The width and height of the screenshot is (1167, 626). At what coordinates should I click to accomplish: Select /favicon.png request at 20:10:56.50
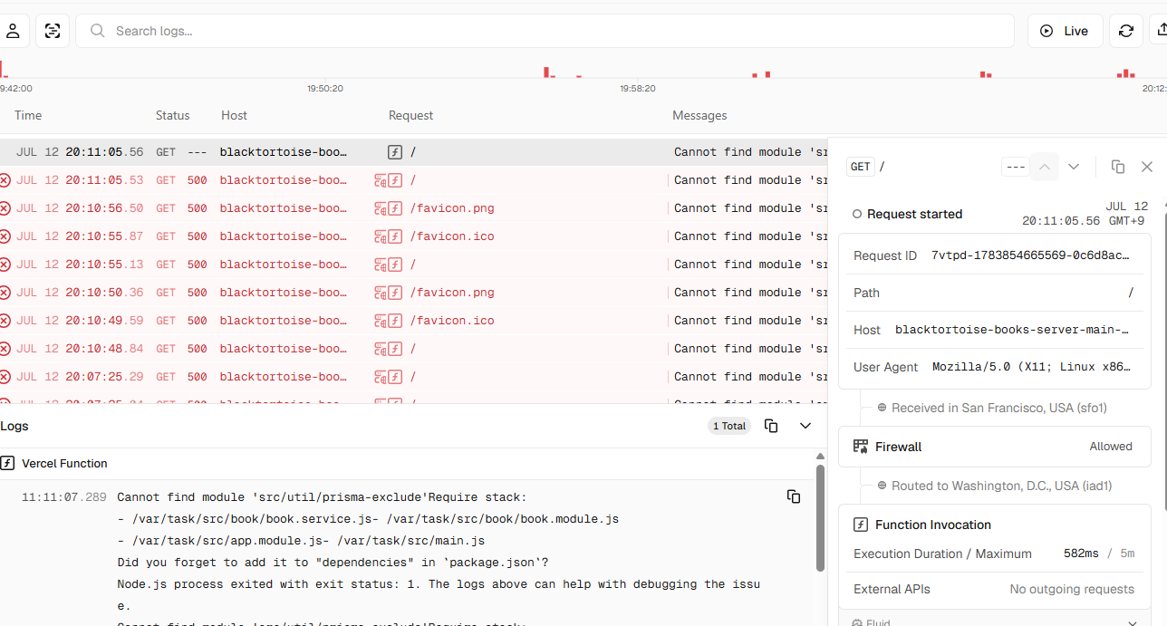click(452, 208)
